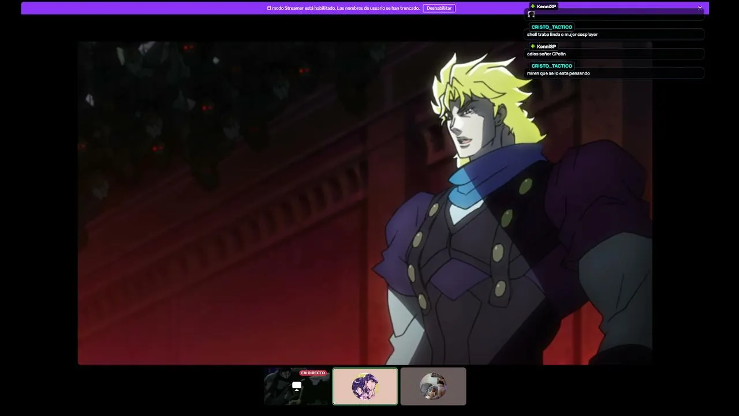Click the Deshabilitar button in the Streamer mode banner
Image resolution: width=739 pixels, height=416 pixels.
coord(439,8)
